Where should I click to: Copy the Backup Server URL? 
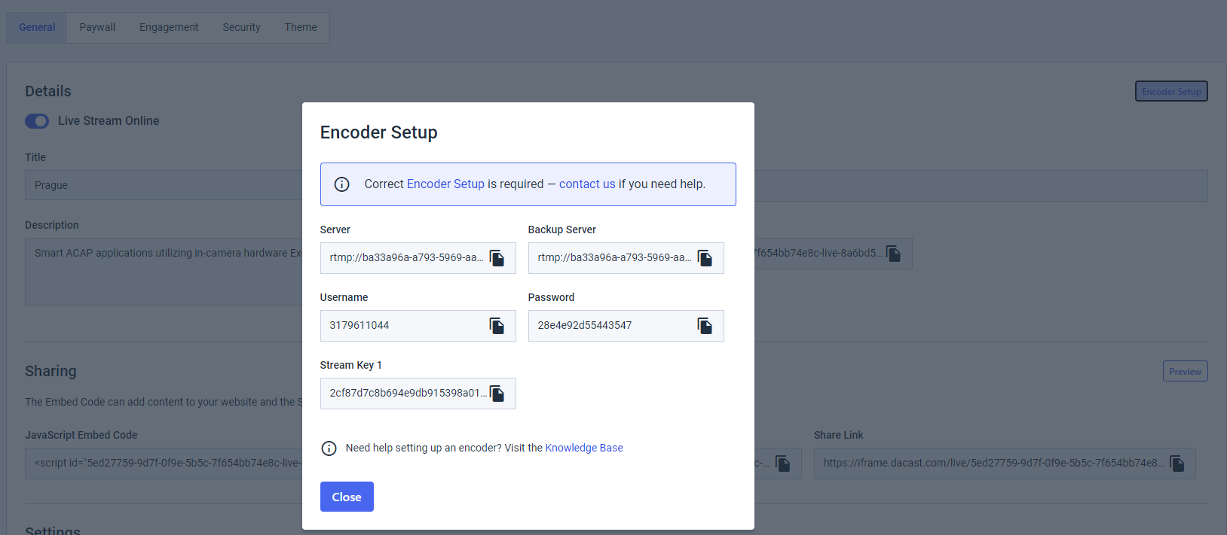coord(705,258)
